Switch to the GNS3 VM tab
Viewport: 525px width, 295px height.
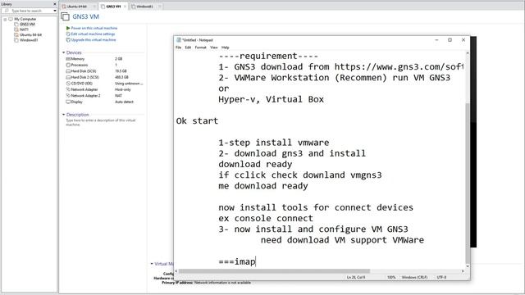point(113,7)
